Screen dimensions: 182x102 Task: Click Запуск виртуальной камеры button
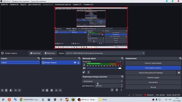(151, 73)
